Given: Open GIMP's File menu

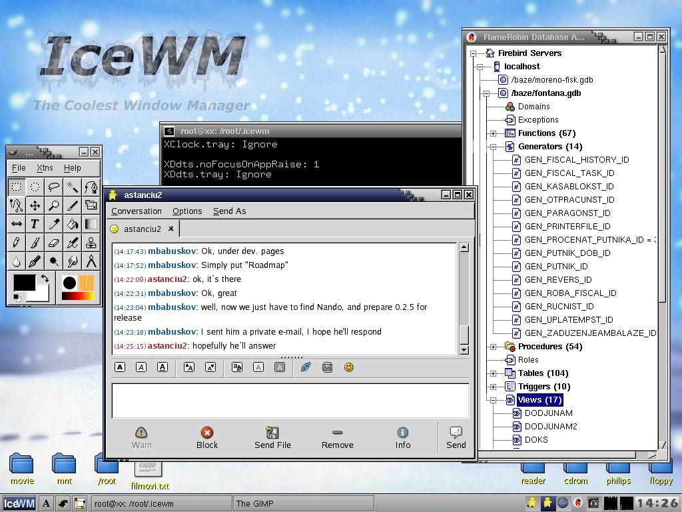Looking at the screenshot, I should click(19, 168).
